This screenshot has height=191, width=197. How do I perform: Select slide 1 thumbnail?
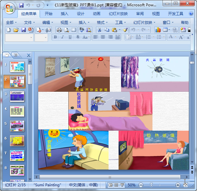point(17,67)
